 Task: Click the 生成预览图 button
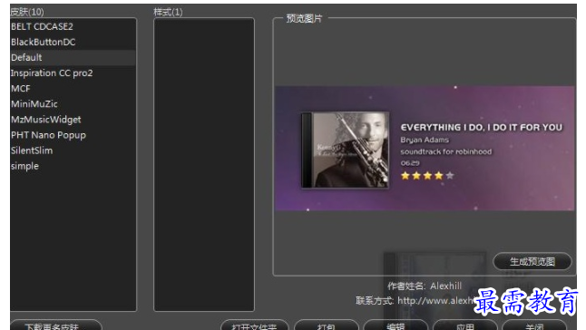[x=532, y=261]
